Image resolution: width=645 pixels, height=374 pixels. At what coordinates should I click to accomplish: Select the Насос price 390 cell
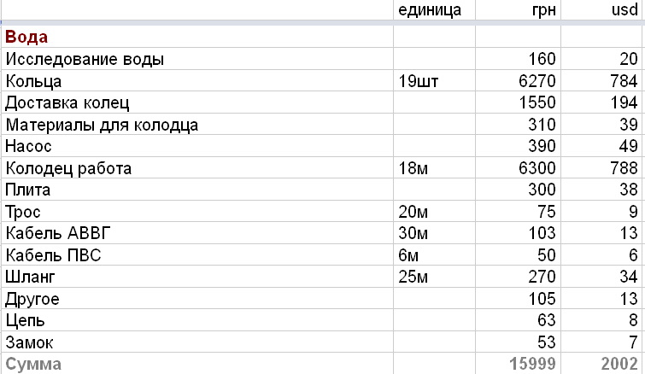click(x=518, y=146)
